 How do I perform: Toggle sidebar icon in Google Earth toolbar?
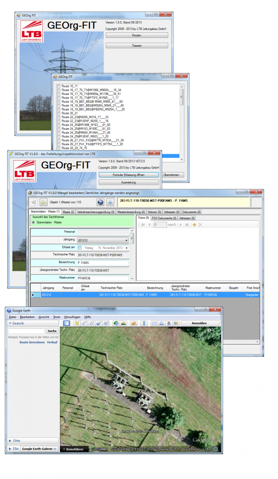66,323
